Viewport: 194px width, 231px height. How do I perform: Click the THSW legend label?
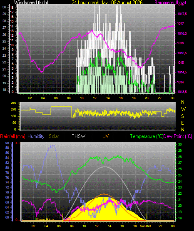point(78,136)
